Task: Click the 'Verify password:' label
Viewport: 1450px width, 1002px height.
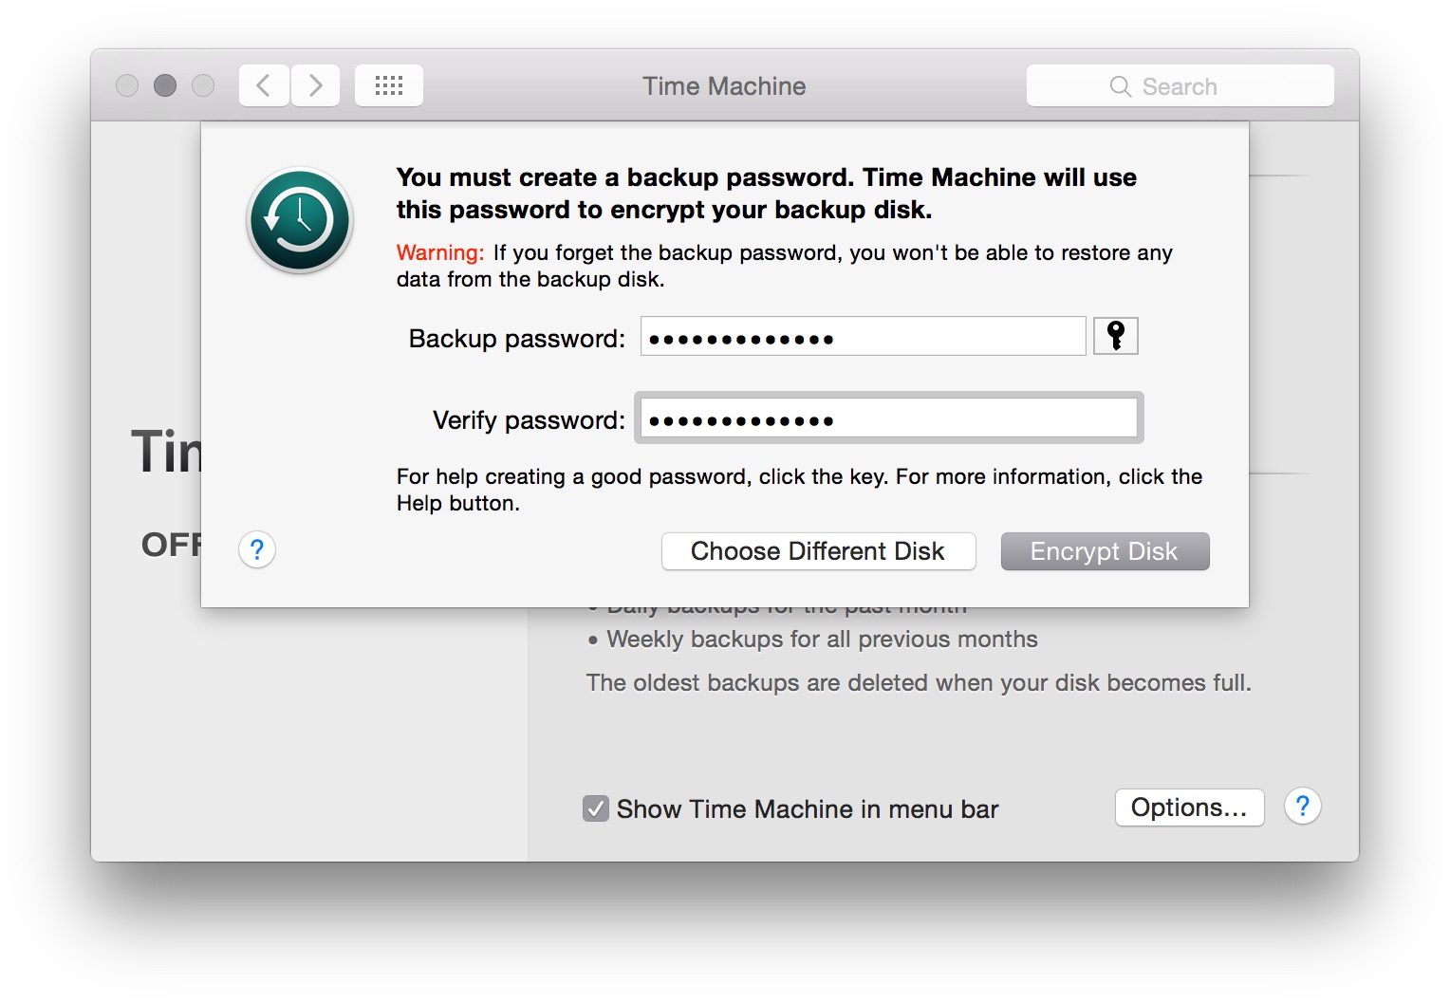Action: (530, 420)
